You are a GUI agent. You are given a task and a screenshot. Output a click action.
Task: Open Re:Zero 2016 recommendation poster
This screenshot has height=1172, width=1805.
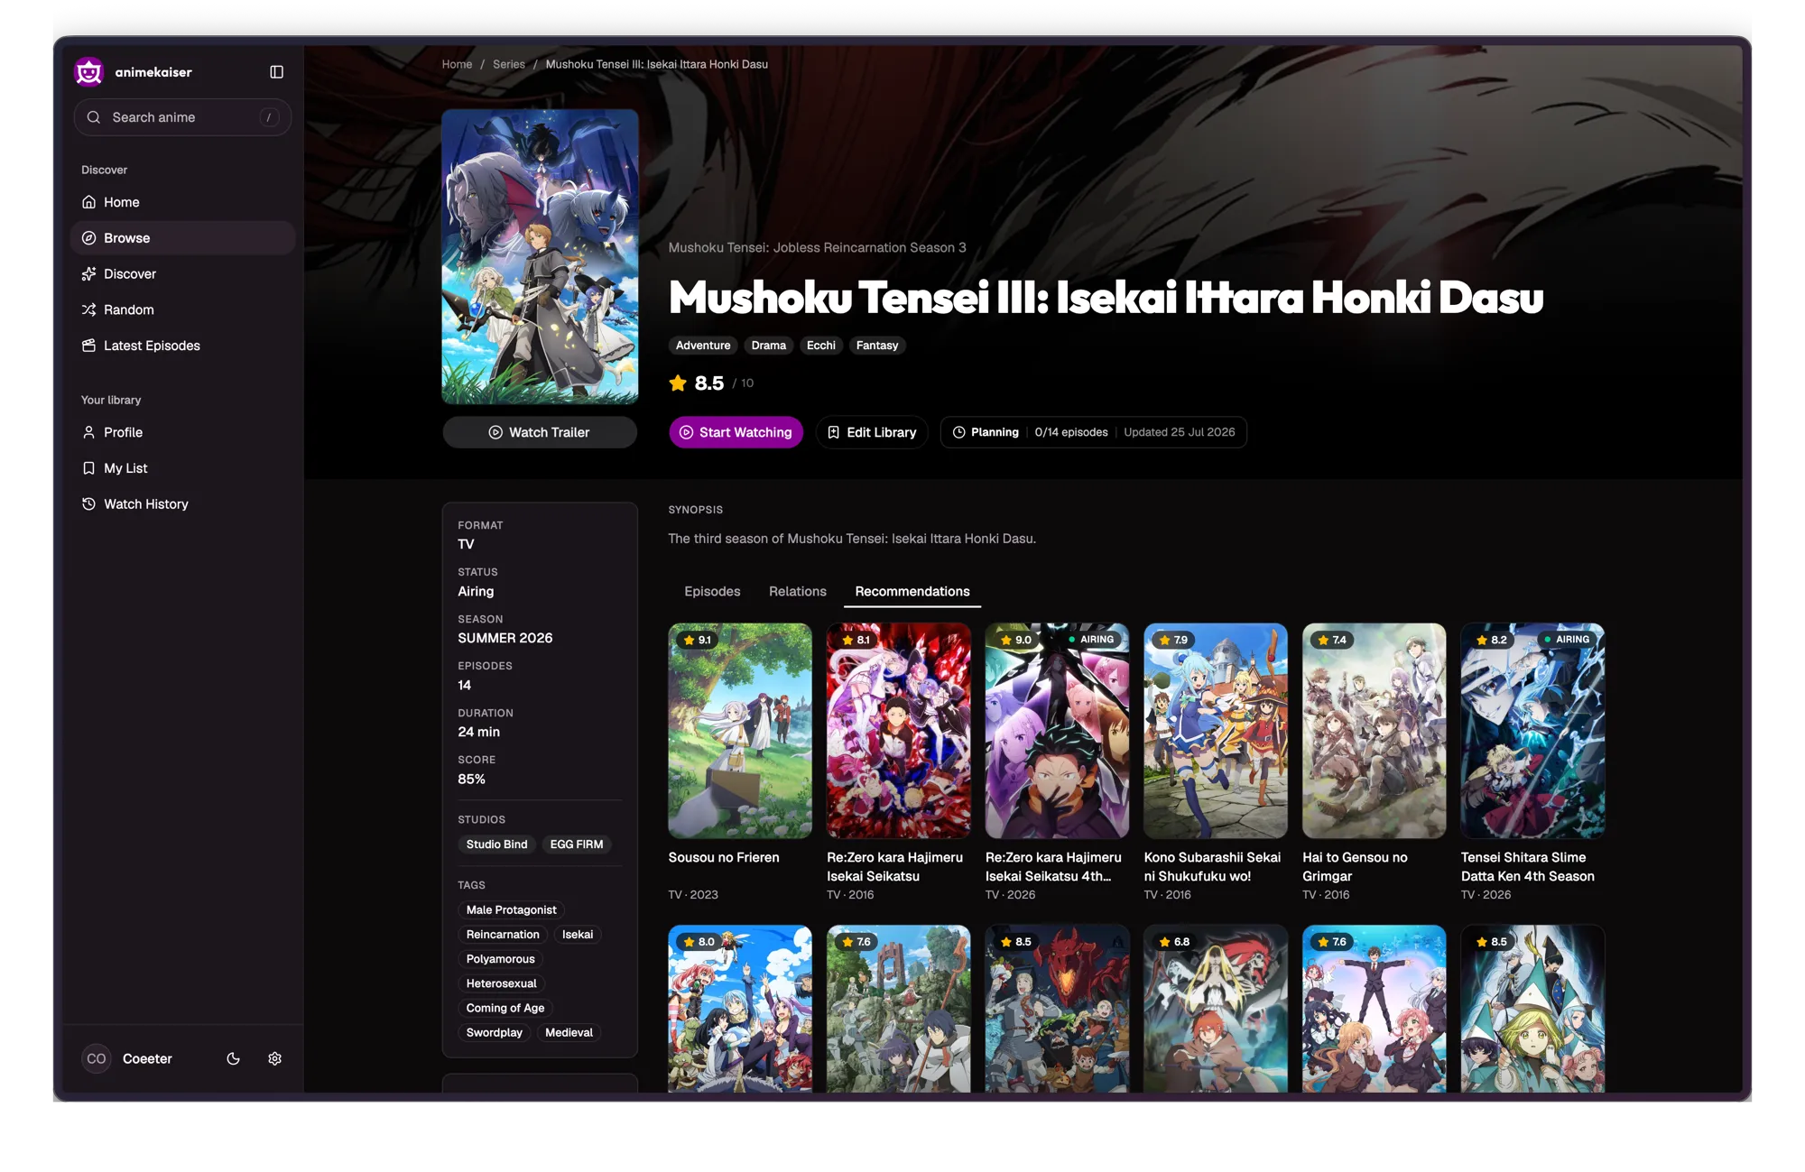pos(898,731)
